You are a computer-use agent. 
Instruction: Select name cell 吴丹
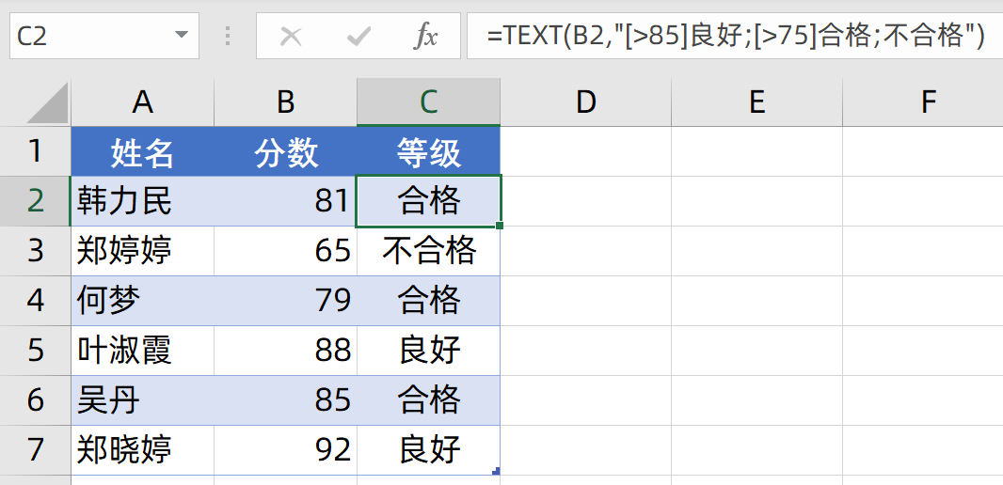(143, 400)
